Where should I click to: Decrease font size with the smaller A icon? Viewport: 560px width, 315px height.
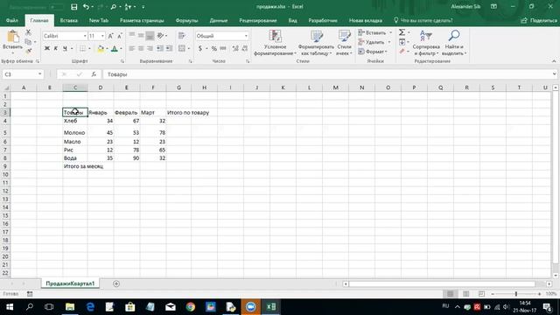[120, 36]
